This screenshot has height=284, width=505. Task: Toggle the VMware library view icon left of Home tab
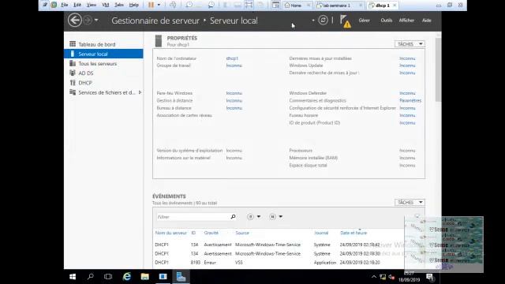(x=275, y=5)
